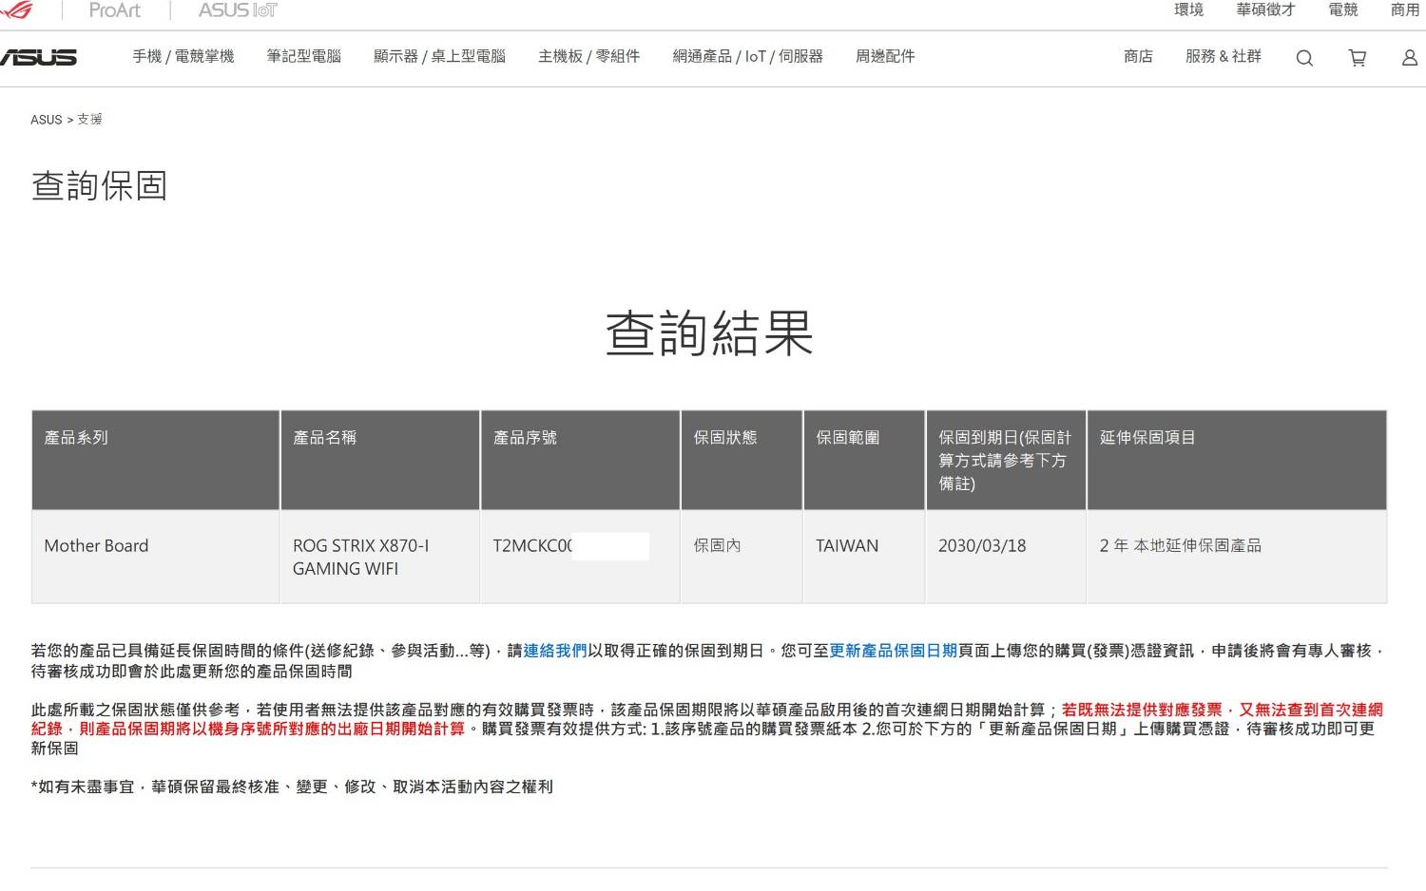Go to 商店 in navigation

click(x=1138, y=57)
